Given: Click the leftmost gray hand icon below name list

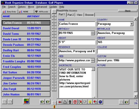Looking at the screenshot, I should coord(5,102).
